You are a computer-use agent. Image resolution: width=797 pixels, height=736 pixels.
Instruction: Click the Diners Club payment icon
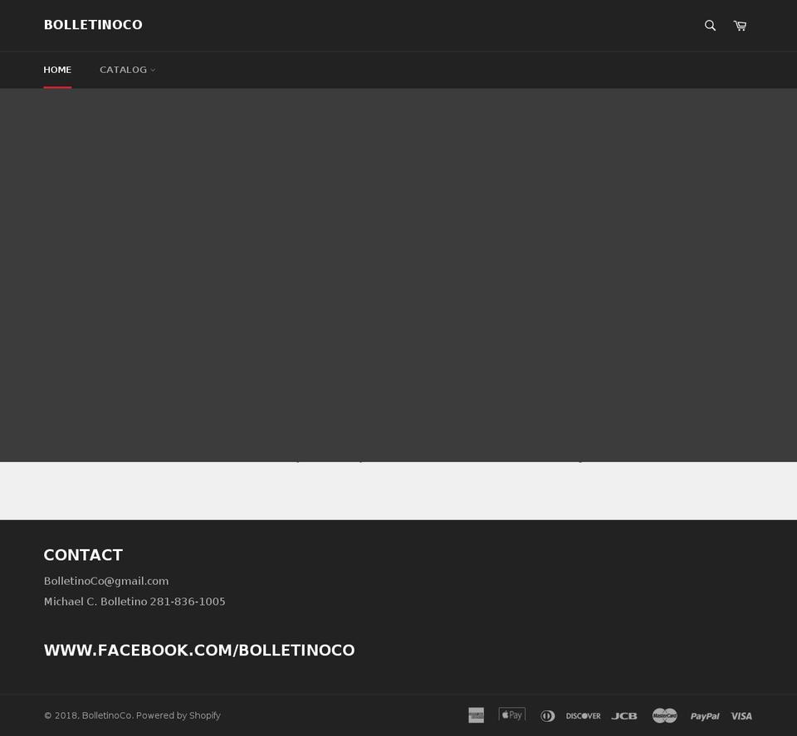547,716
